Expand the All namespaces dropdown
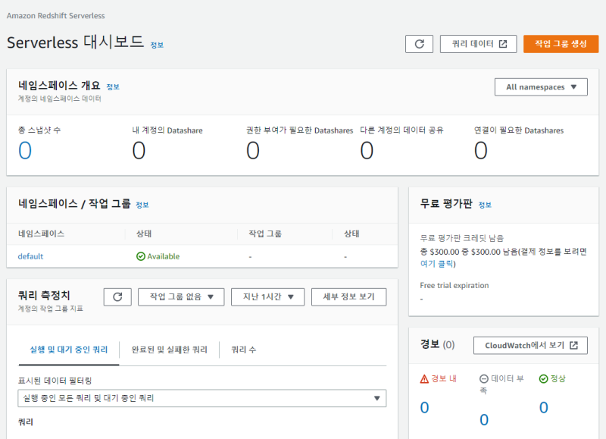 (541, 87)
